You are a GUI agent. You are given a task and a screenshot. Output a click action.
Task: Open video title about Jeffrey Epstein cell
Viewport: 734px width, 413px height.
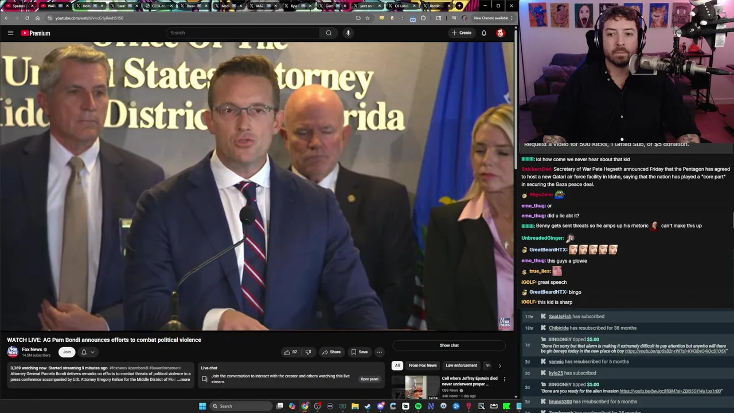470,381
